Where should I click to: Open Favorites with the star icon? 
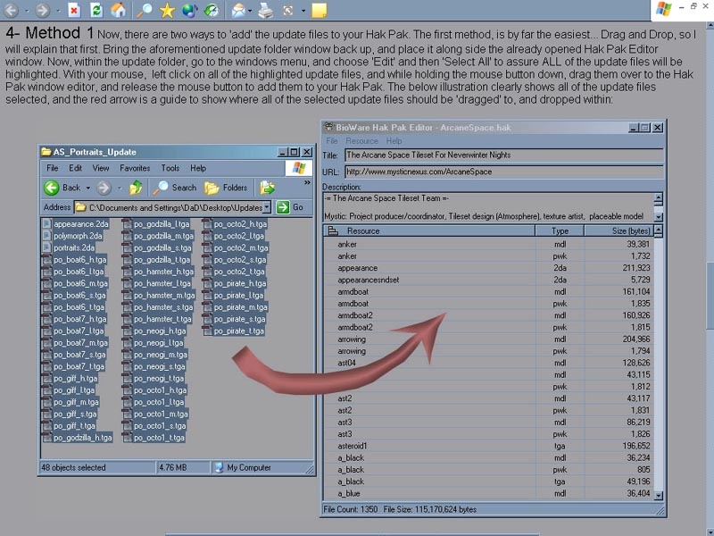pos(167,11)
